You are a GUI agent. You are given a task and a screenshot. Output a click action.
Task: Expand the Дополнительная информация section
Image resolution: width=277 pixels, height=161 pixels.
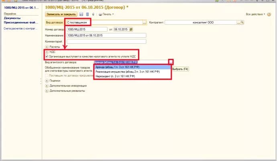click(47, 86)
